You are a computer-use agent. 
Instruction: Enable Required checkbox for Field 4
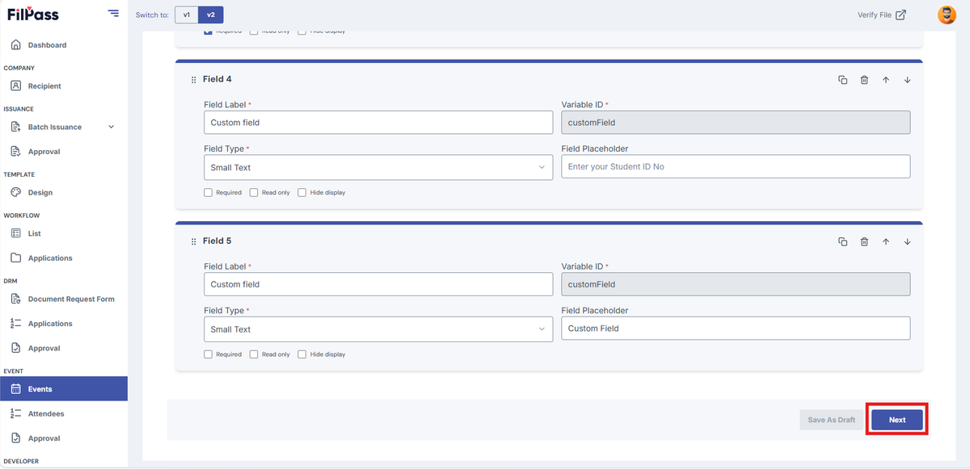(x=208, y=193)
